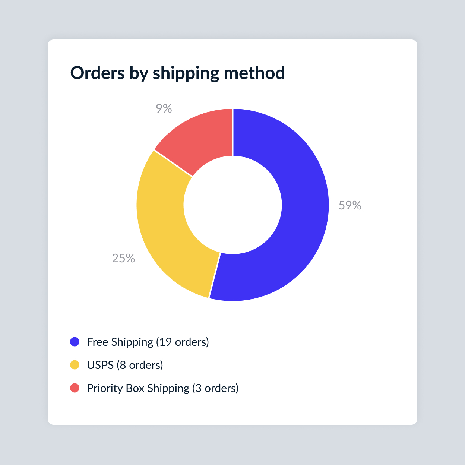
Task: Click the white center of the donut chart
Action: click(232, 205)
